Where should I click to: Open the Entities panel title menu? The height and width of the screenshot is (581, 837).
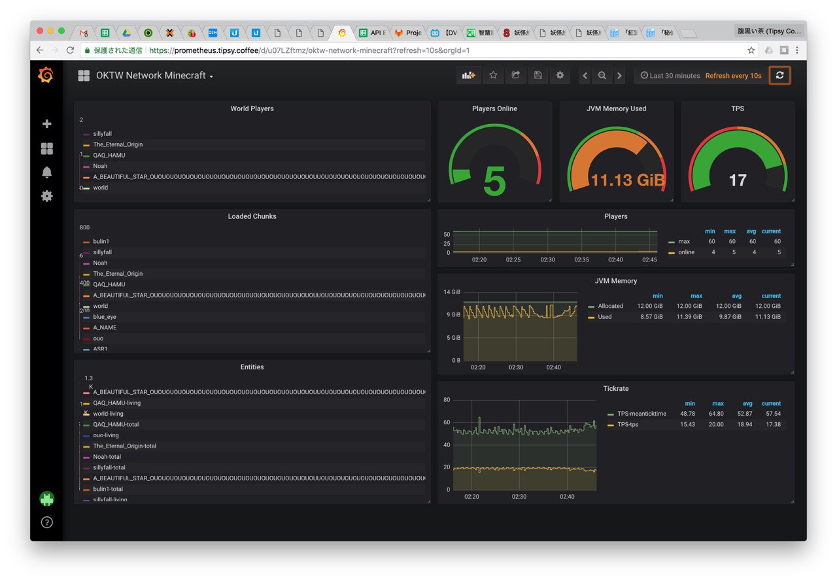252,367
